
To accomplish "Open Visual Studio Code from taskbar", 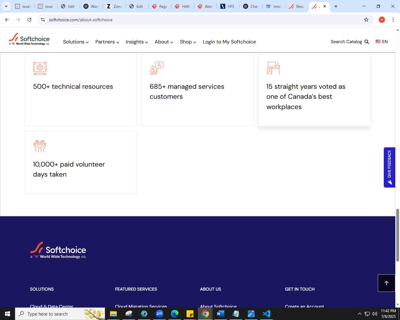I will 266,314.
